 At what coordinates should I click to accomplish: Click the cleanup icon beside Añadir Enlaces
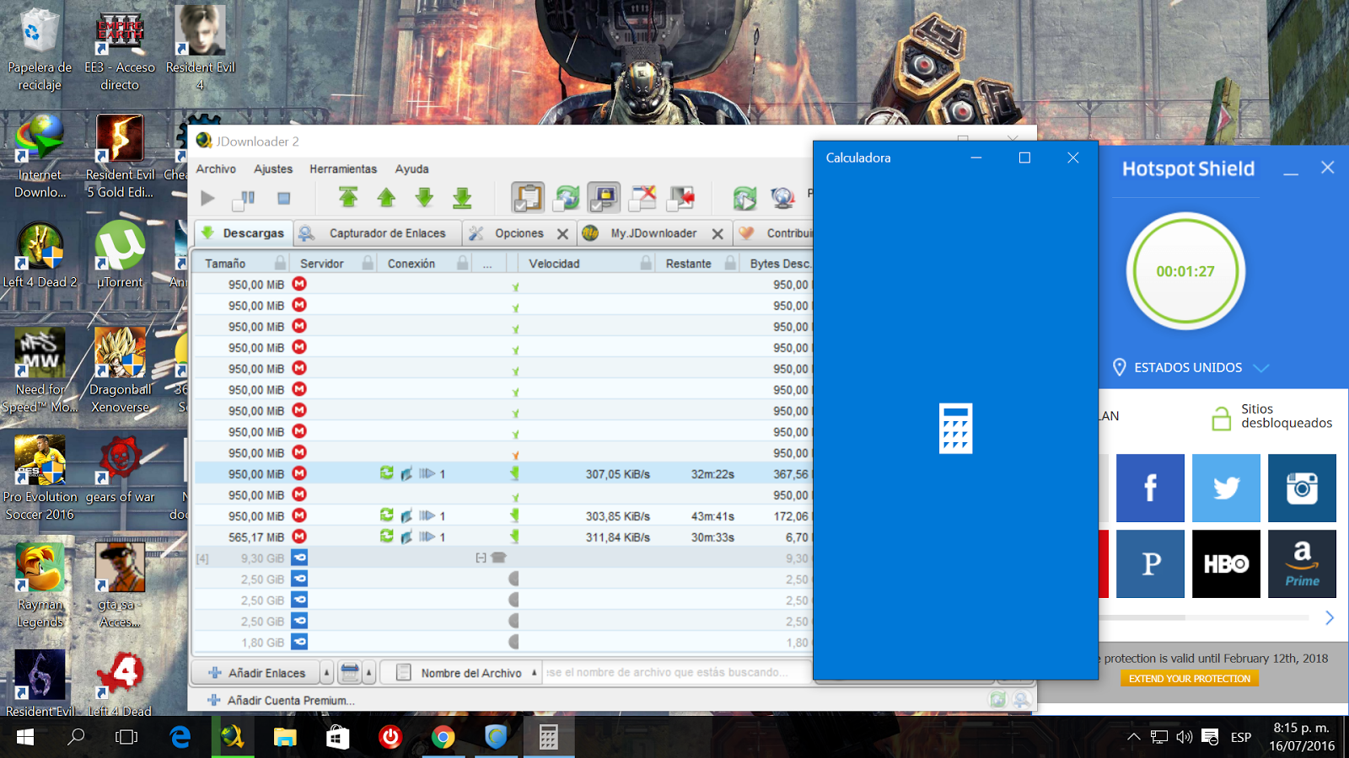[350, 673]
